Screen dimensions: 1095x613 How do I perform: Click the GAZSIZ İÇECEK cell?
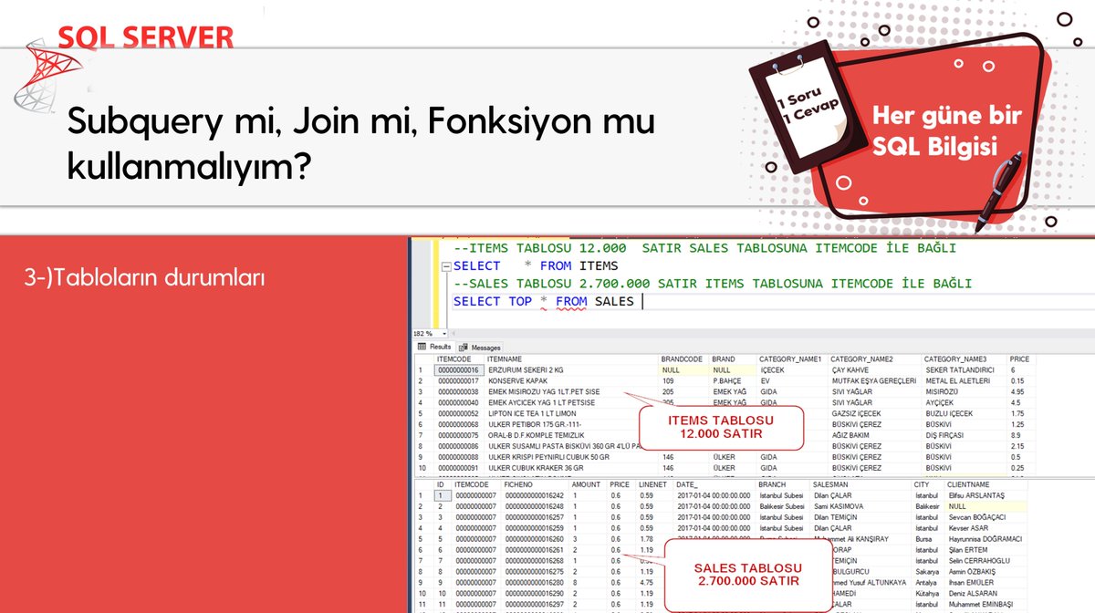coord(858,413)
